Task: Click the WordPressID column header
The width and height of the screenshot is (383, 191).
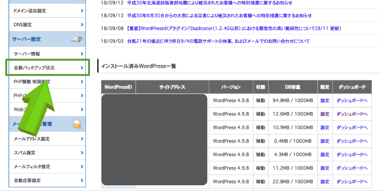Action: [118, 87]
